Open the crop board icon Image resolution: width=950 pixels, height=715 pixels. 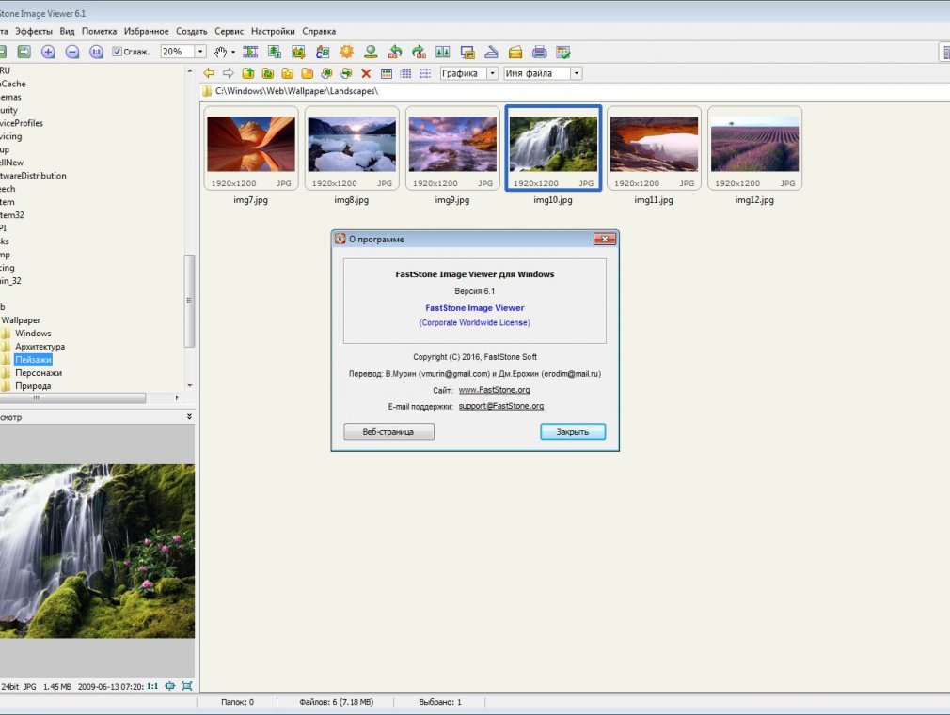(298, 52)
